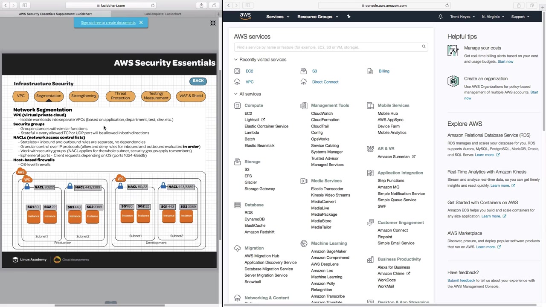Image resolution: width=546 pixels, height=307 pixels.
Task: Open Amazon Sumerian under AR & VR
Action: coord(393,157)
